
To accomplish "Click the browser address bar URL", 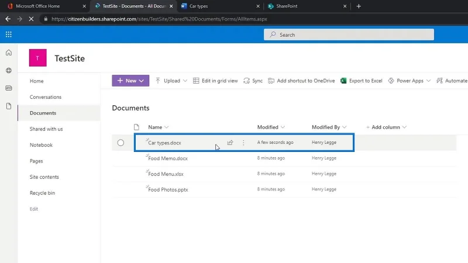I will [x=159, y=19].
